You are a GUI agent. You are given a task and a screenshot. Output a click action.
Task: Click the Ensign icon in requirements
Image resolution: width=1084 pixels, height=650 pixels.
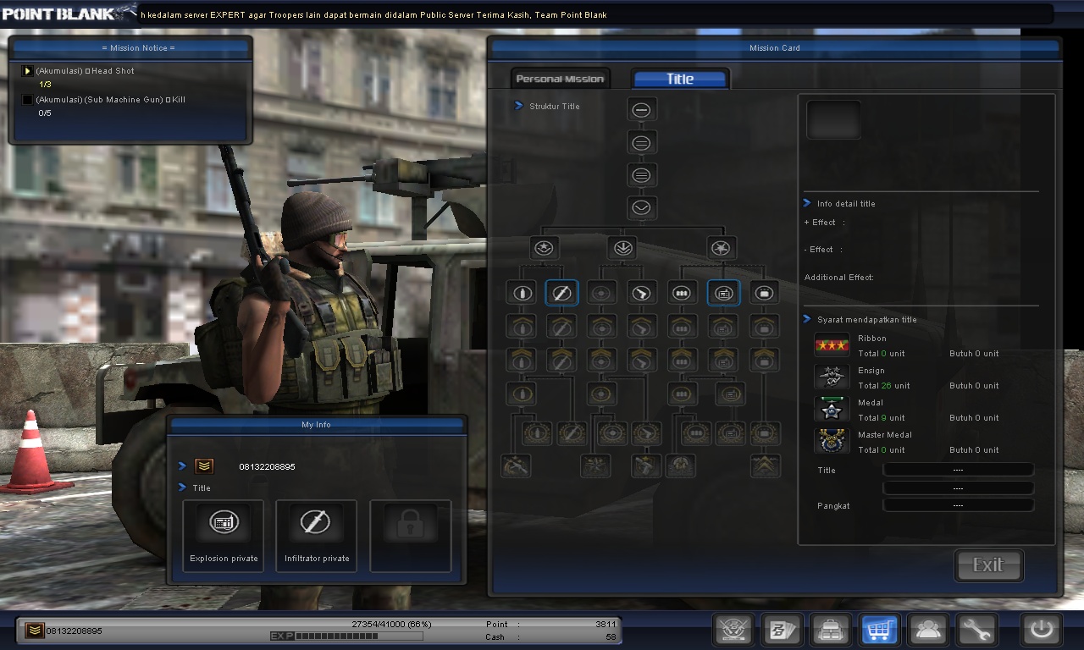[832, 377]
